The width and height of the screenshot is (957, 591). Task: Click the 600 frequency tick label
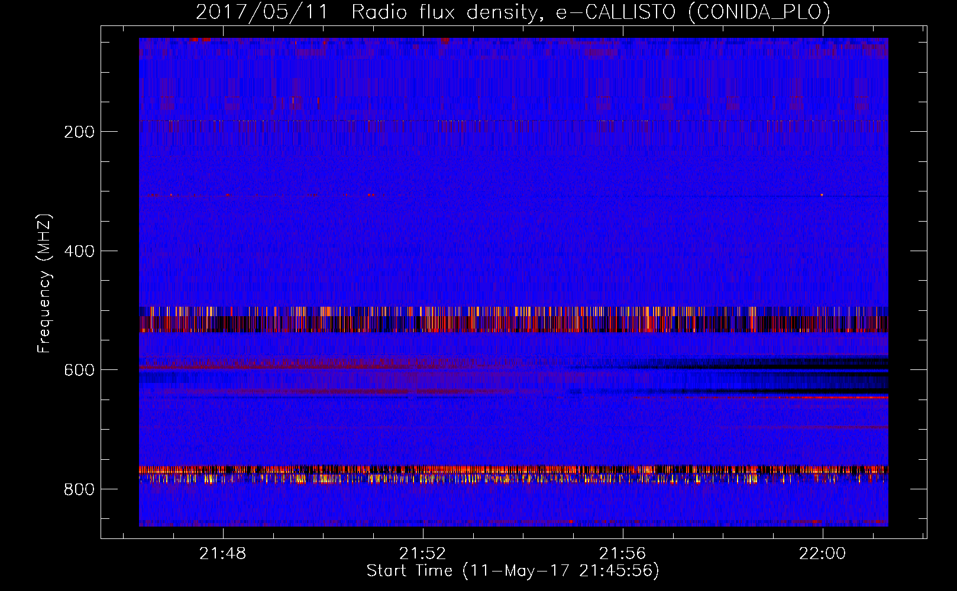point(79,370)
